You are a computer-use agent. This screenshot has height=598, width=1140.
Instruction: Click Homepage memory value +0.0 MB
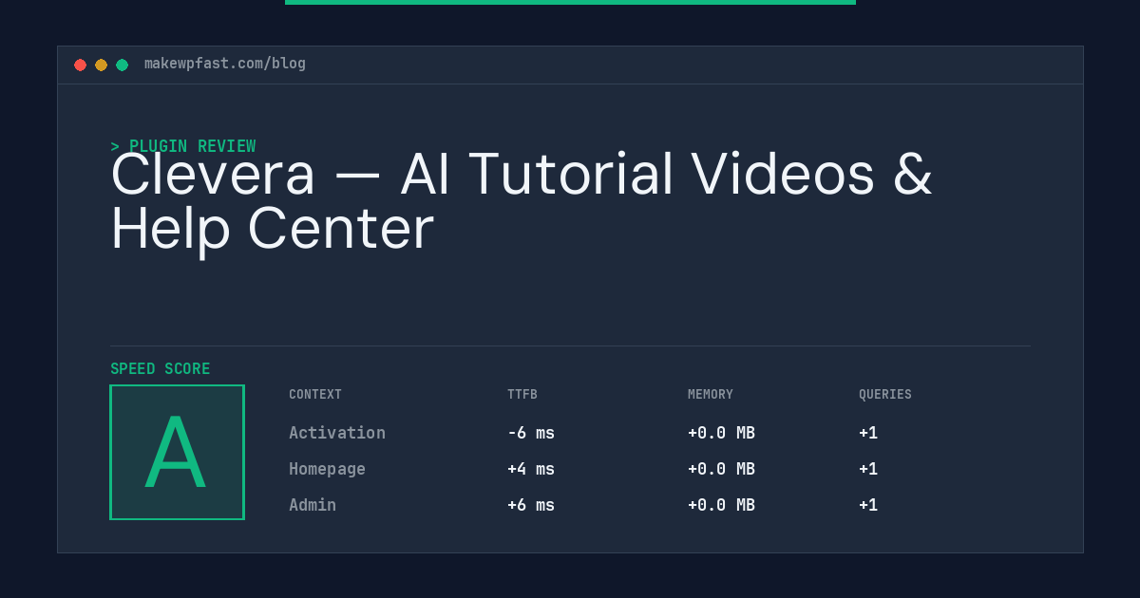(x=721, y=469)
